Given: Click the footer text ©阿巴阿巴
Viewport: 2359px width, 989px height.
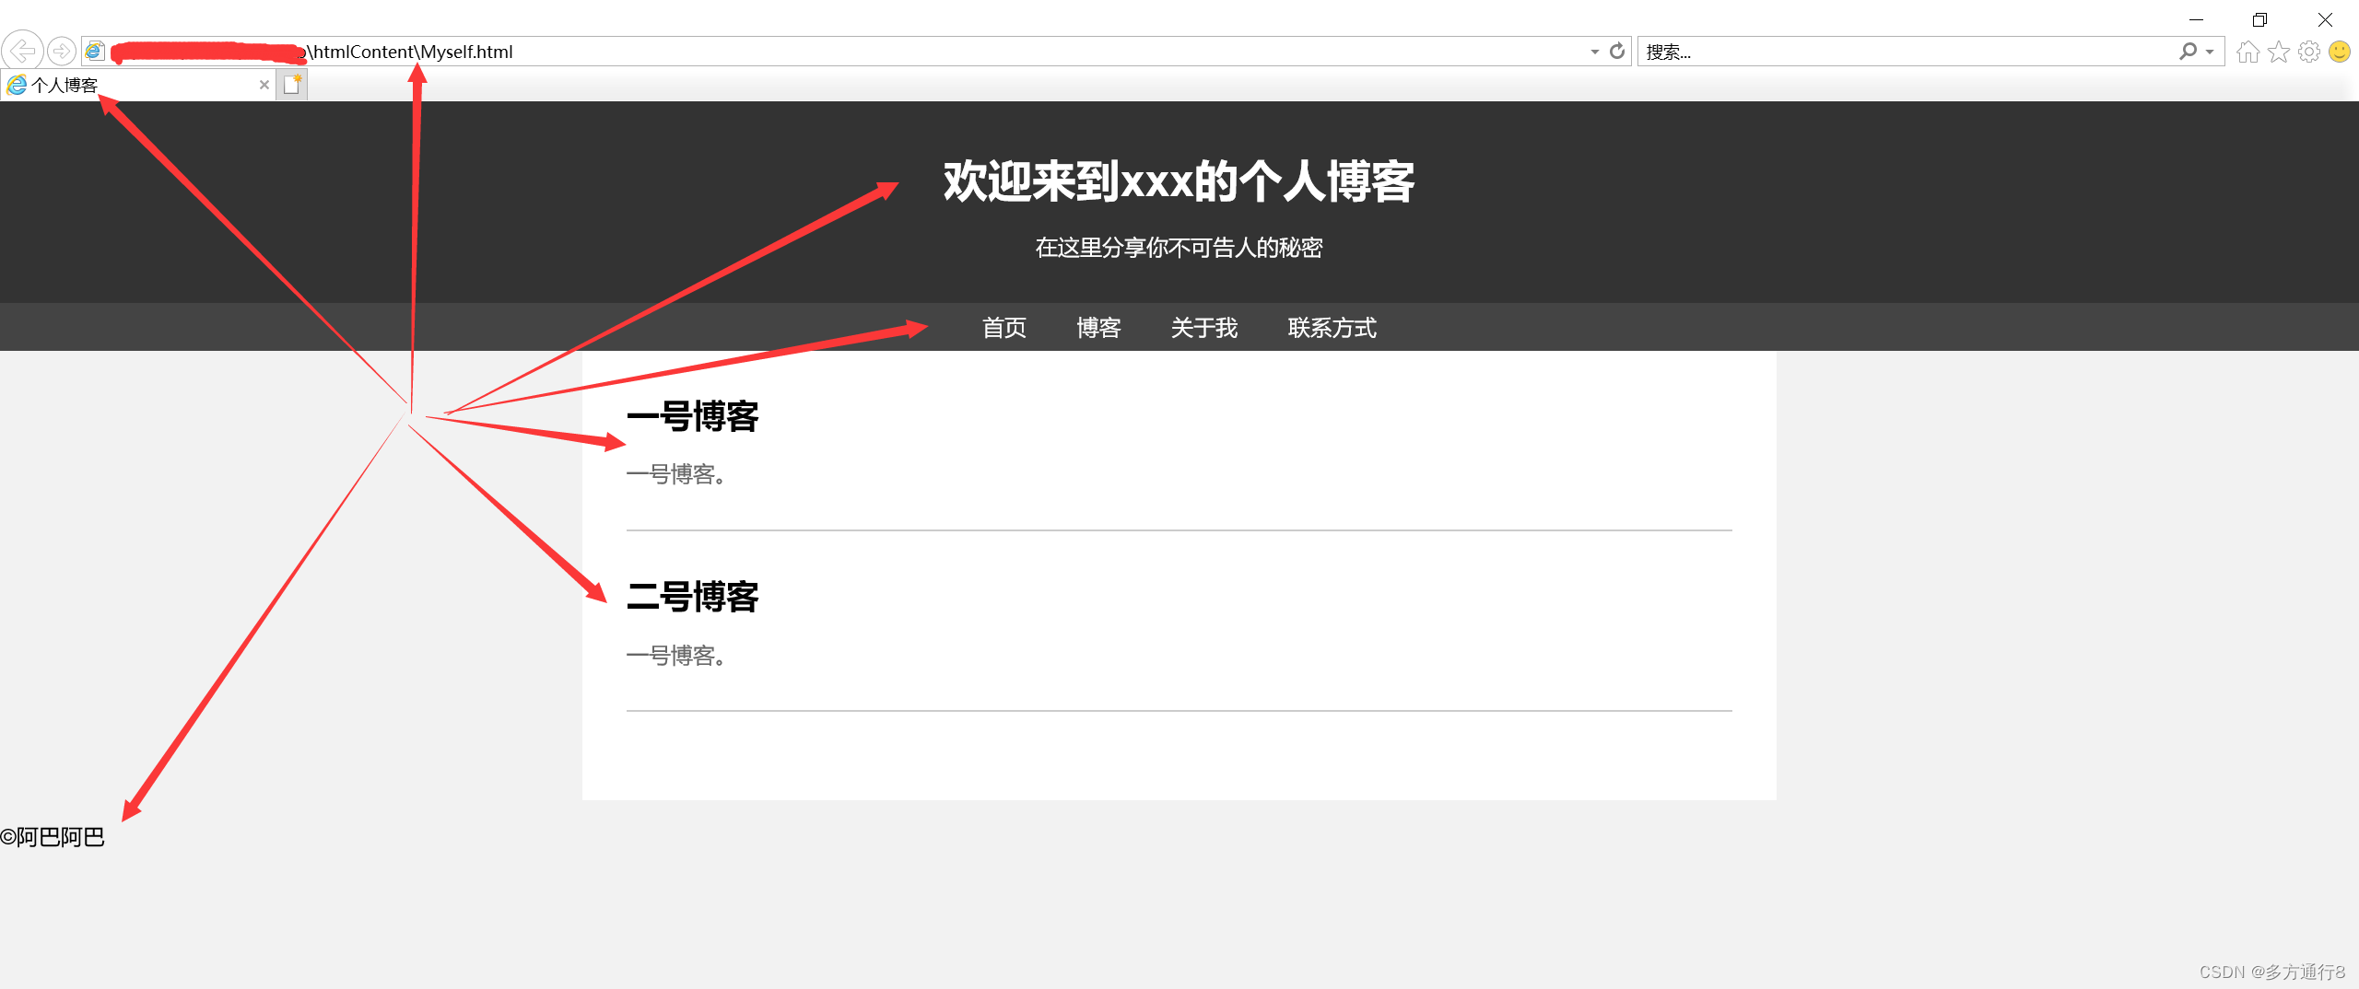Looking at the screenshot, I should (53, 837).
